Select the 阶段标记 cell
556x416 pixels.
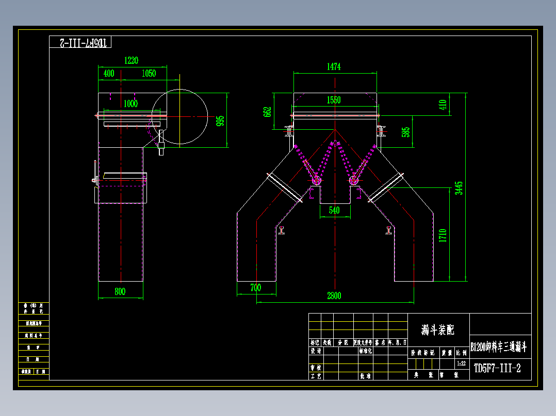click(423, 353)
